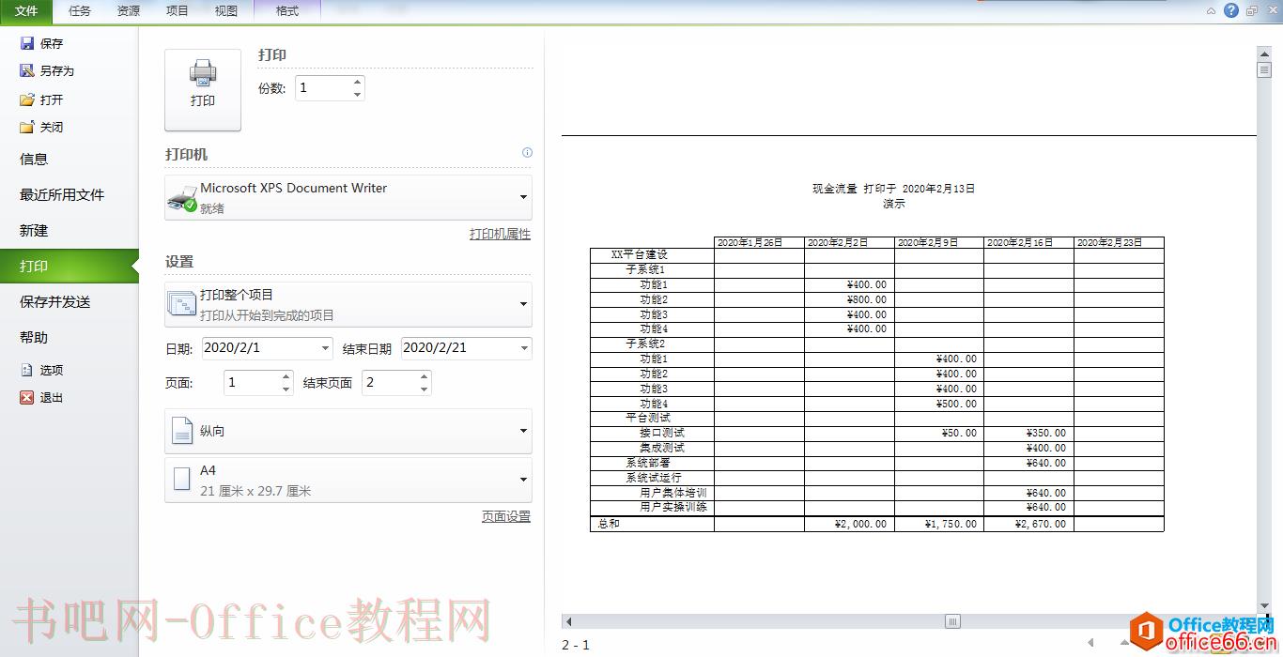Decrease the end page (结束页面) number
The height and width of the screenshot is (657, 1283).
[x=424, y=389]
